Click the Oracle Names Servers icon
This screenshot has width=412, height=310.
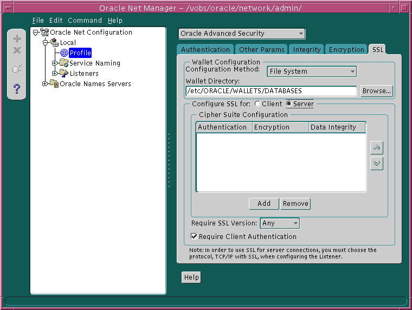54,83
